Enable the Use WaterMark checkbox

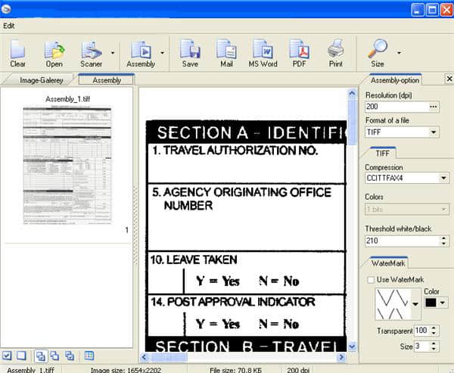(x=371, y=280)
